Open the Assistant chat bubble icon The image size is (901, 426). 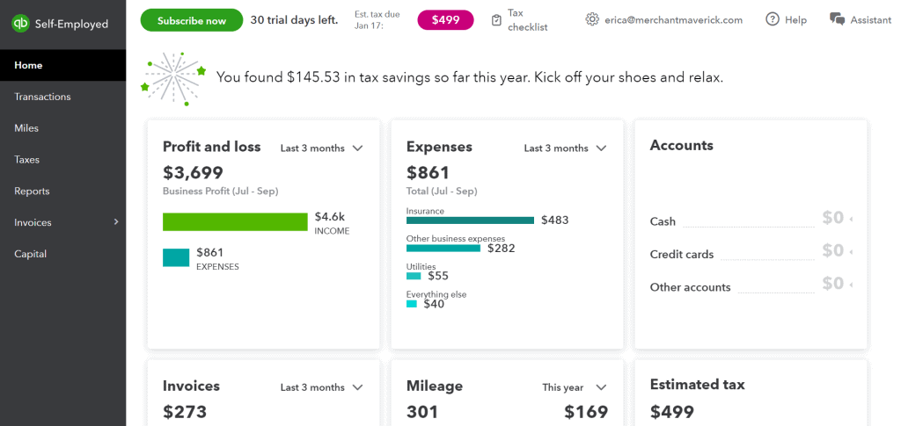pos(838,19)
